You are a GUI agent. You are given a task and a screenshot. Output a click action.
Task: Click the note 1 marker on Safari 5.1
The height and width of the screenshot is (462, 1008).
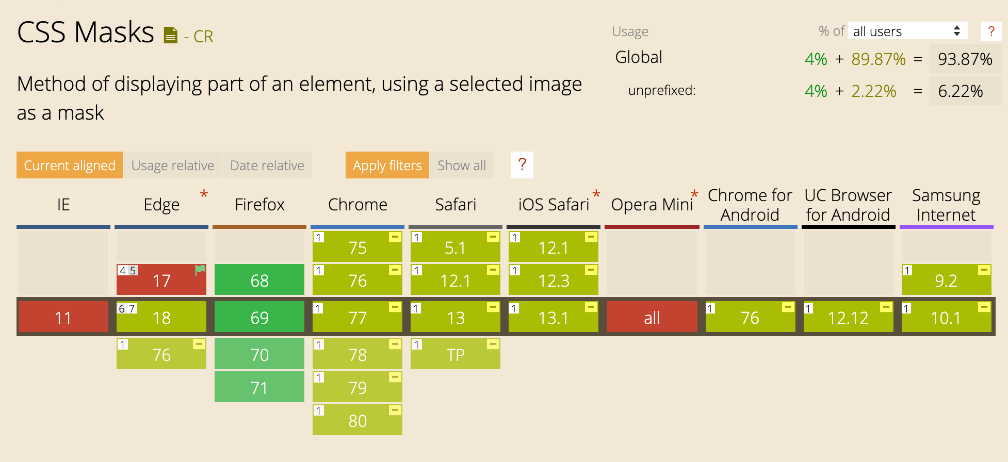(417, 237)
